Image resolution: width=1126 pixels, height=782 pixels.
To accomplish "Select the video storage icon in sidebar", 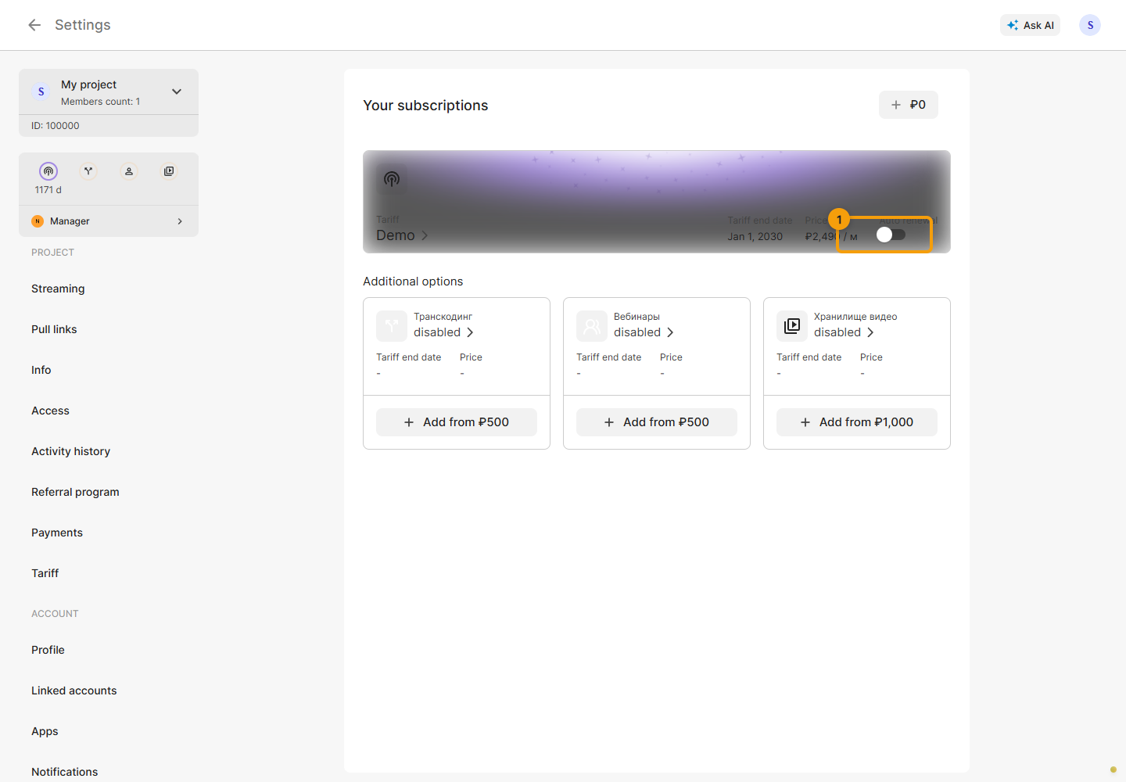I will 169,171.
